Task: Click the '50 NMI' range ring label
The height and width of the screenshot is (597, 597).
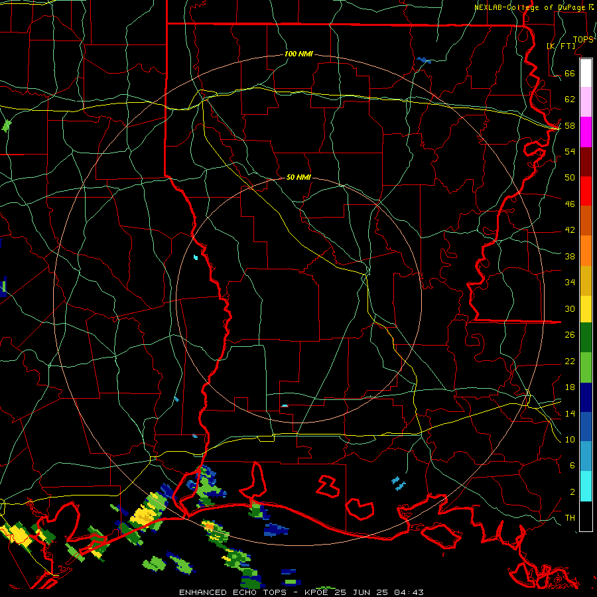Action: tap(298, 177)
